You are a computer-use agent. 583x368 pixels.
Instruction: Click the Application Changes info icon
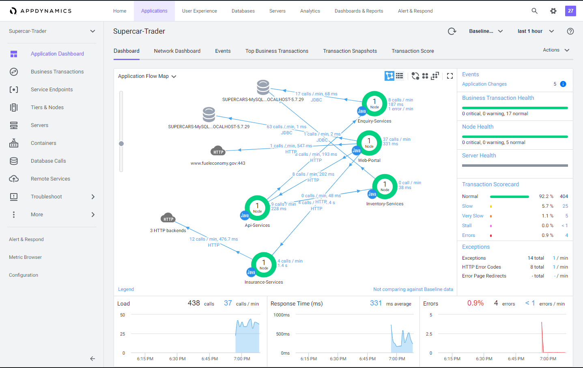pos(563,84)
